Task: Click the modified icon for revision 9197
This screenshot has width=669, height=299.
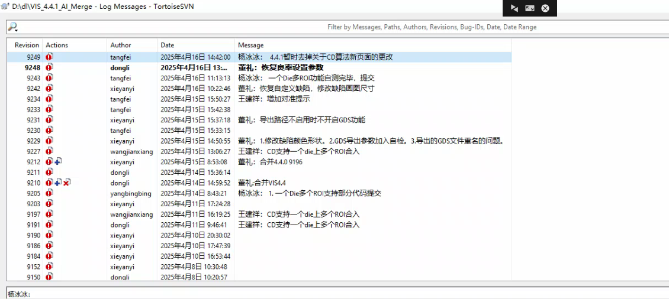Action: pyautogui.click(x=49, y=214)
